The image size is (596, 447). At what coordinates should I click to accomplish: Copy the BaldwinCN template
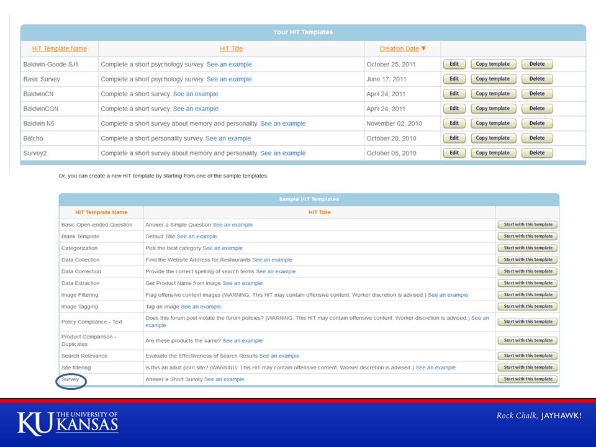[x=493, y=94]
